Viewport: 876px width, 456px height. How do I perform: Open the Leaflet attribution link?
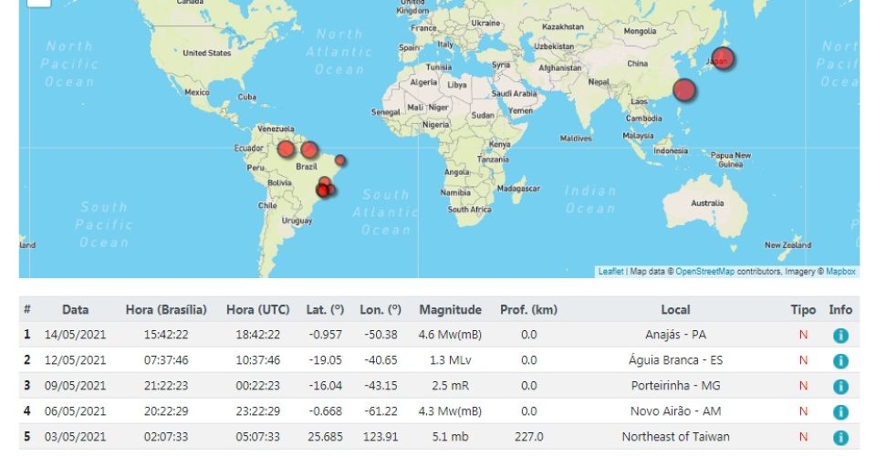click(610, 272)
